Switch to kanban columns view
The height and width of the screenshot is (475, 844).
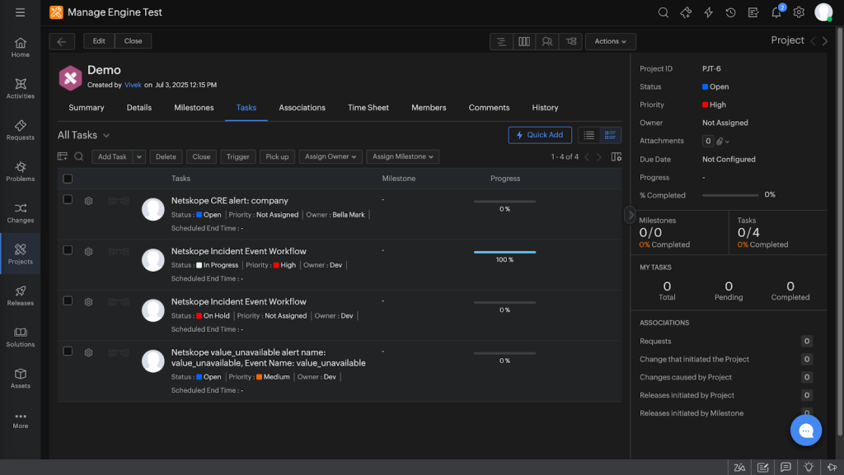click(x=523, y=41)
